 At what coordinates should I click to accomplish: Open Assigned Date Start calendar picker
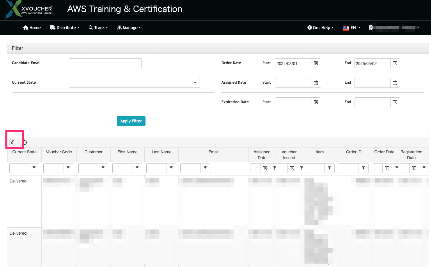316,83
